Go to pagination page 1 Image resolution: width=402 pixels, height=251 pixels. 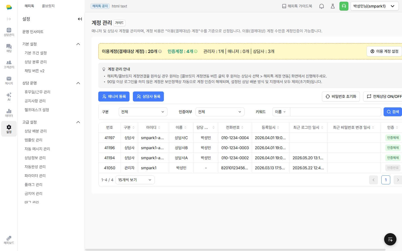(386, 180)
